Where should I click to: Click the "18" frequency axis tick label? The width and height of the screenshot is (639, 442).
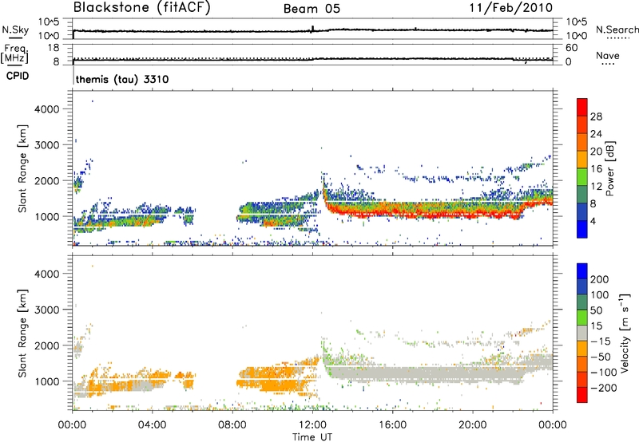pos(53,48)
